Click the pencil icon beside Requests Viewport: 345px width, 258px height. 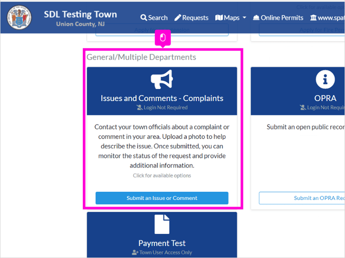pos(178,18)
